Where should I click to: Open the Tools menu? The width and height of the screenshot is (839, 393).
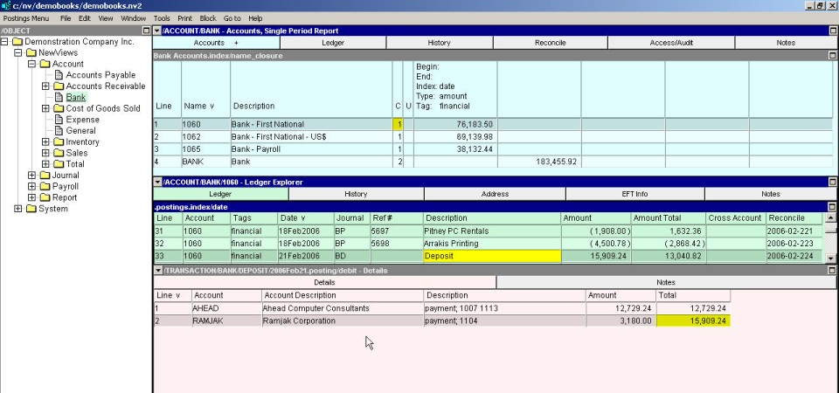pos(162,17)
